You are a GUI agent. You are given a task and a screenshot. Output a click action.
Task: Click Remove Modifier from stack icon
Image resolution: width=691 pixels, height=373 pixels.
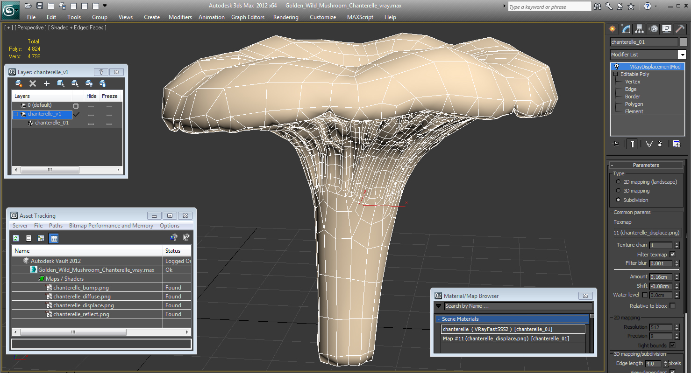pos(660,144)
